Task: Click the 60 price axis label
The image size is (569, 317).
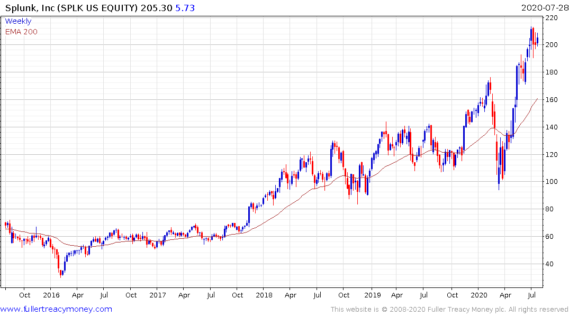Action: (550, 237)
